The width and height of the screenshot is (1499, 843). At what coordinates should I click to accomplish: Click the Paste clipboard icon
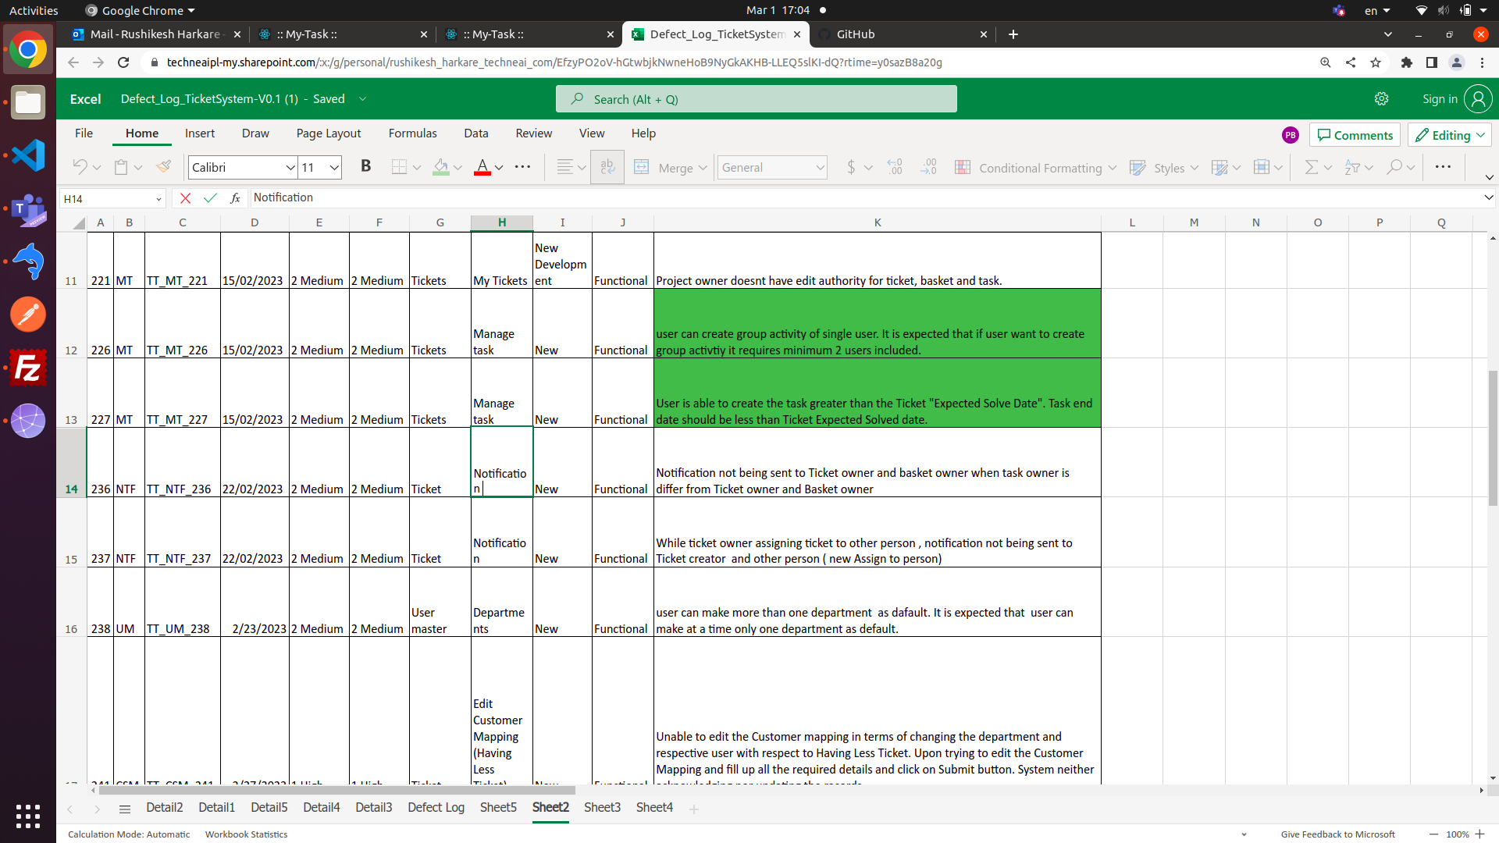coord(121,167)
